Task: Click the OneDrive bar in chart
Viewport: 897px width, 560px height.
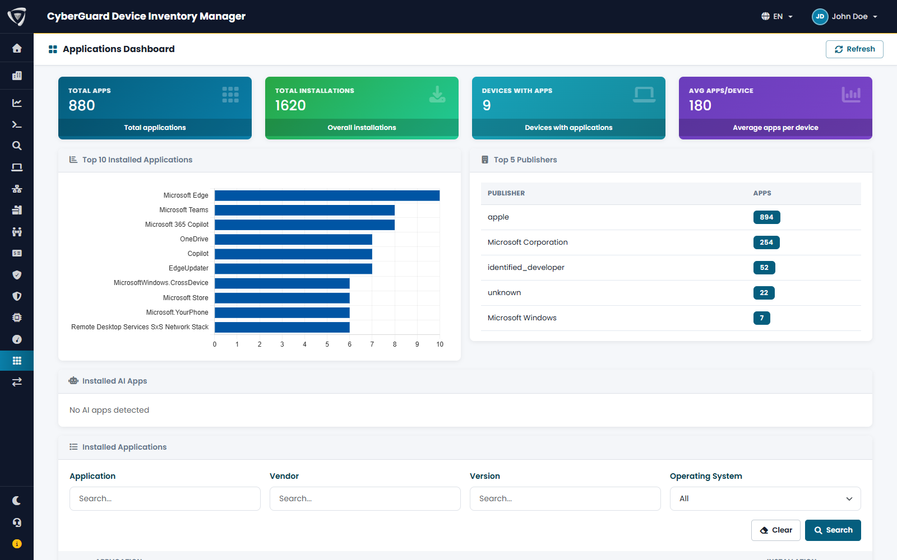Action: [x=293, y=239]
